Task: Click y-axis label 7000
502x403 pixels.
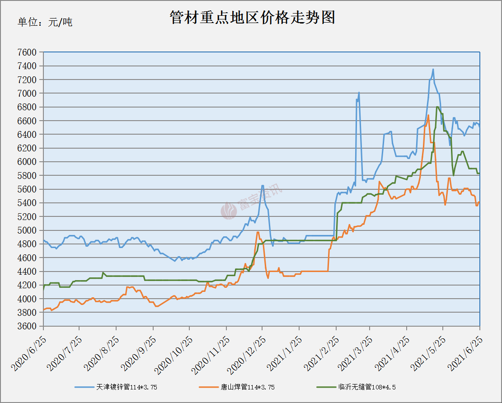Action: pos(27,94)
